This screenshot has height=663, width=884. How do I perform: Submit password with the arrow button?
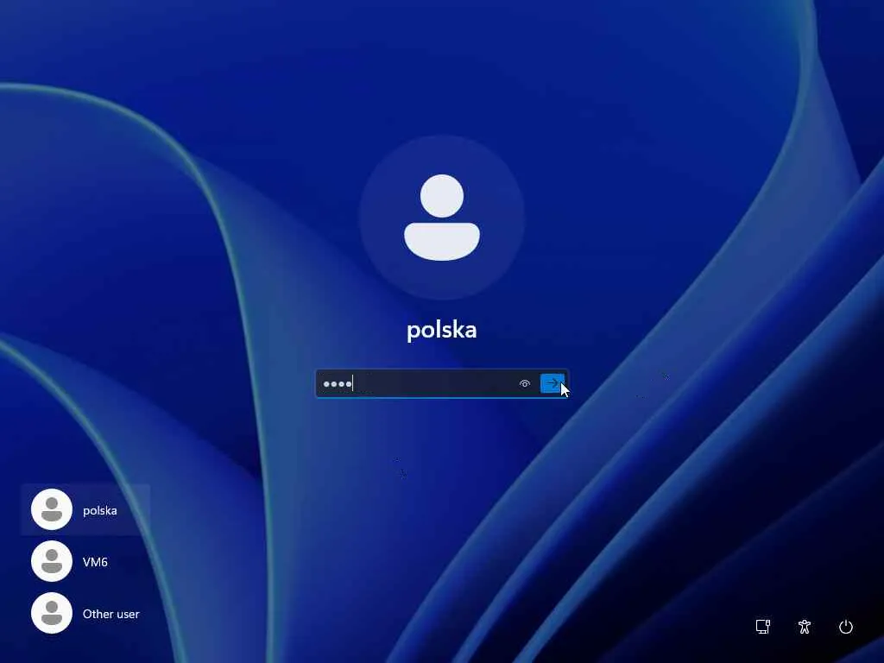pyautogui.click(x=552, y=383)
